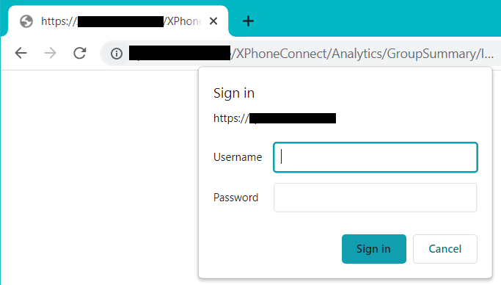Go back with the browser back arrow
This screenshot has width=501, height=285.
click(x=21, y=53)
